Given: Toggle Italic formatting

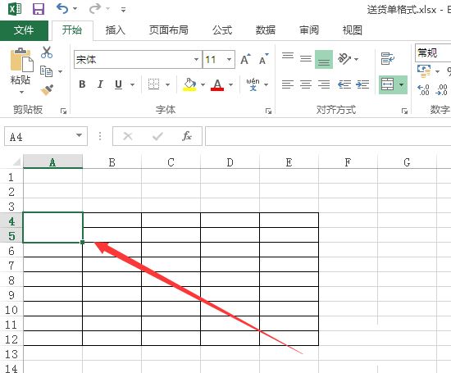Looking at the screenshot, I should coord(100,84).
